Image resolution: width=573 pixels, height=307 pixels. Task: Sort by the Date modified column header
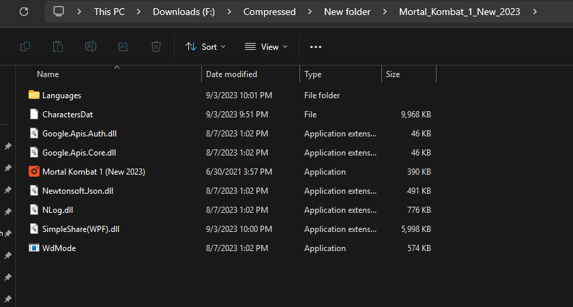point(232,74)
